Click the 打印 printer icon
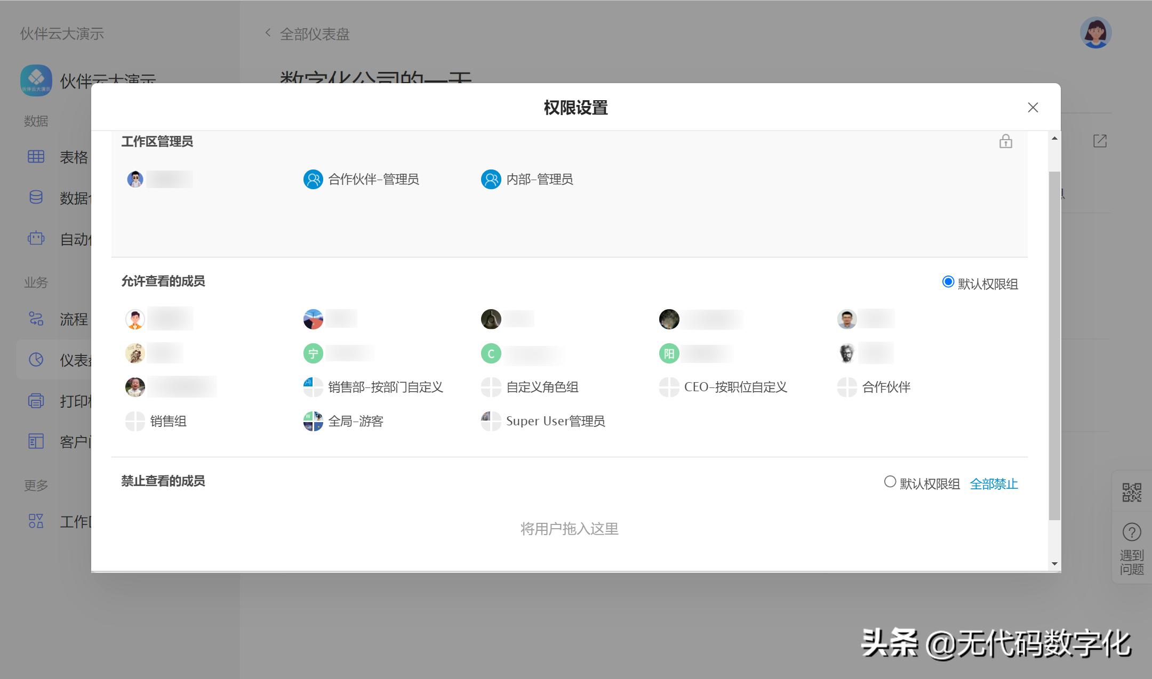Image resolution: width=1152 pixels, height=679 pixels. [35, 400]
